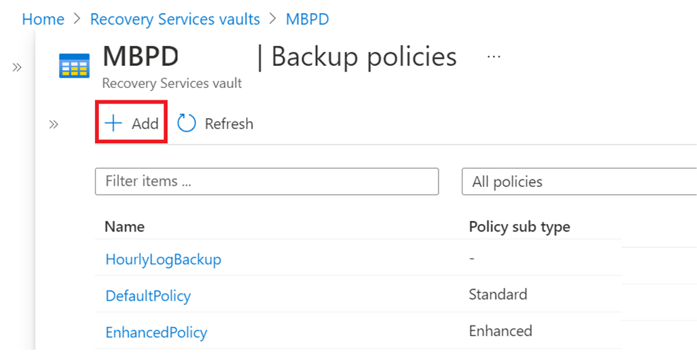The image size is (697, 362).
Task: Sort by Policy sub type column header
Action: tap(519, 227)
